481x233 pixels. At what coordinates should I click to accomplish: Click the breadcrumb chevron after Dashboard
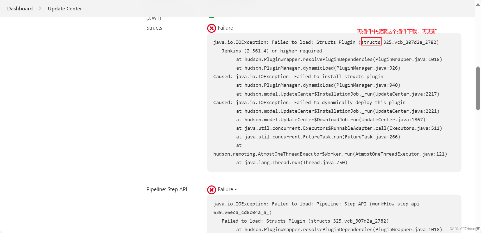40,9
